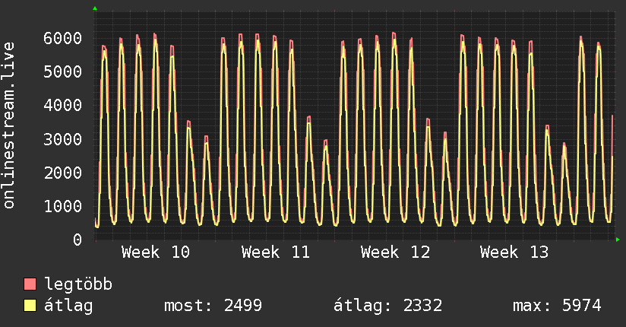Click the 5000 y-axis tick label
Viewport: 626px width, 327px height.
pos(62,71)
